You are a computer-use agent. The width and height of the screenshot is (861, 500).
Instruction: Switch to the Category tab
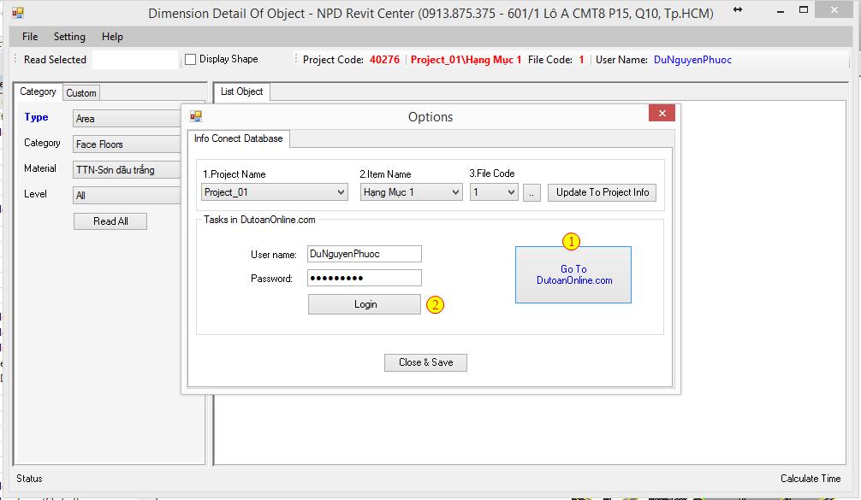point(38,91)
